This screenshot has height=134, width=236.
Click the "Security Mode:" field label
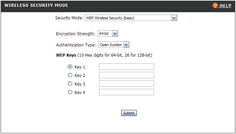[x=69, y=18]
